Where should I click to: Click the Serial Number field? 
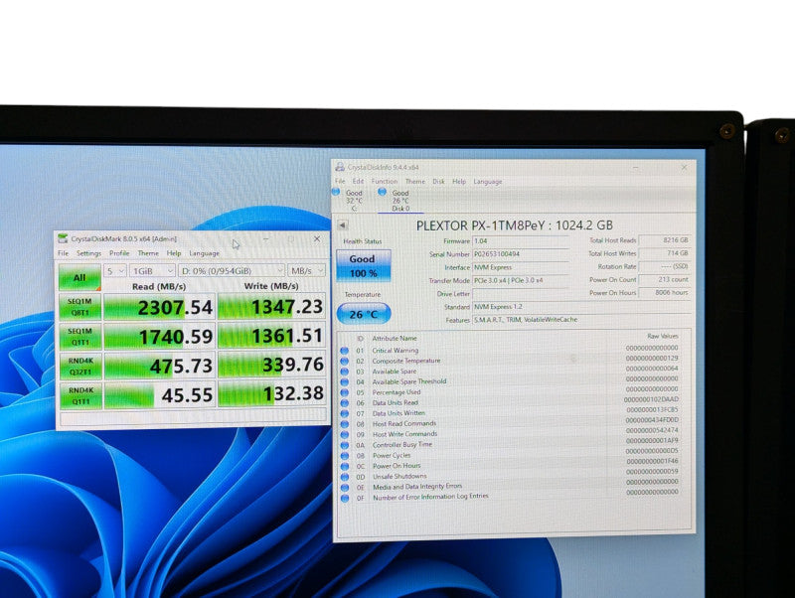[x=521, y=254]
